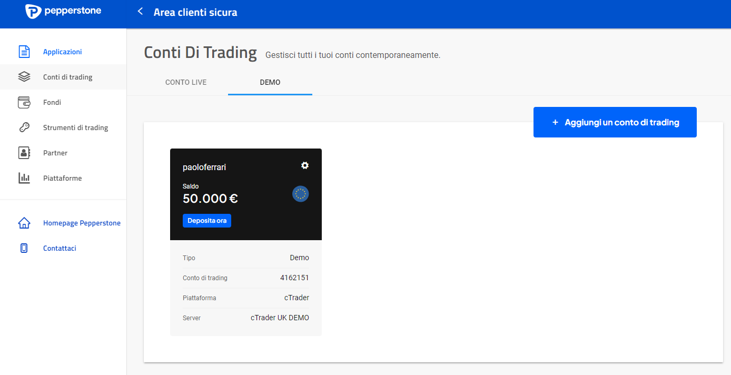Click the Piattaforma row label

pyautogui.click(x=200, y=298)
